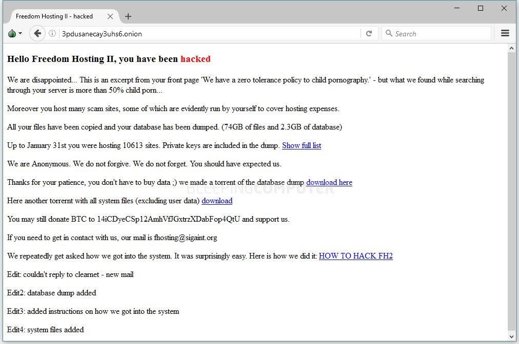The height and width of the screenshot is (344, 519).
Task: Open the HOW TO HACK FH2 link
Action: 355,256
